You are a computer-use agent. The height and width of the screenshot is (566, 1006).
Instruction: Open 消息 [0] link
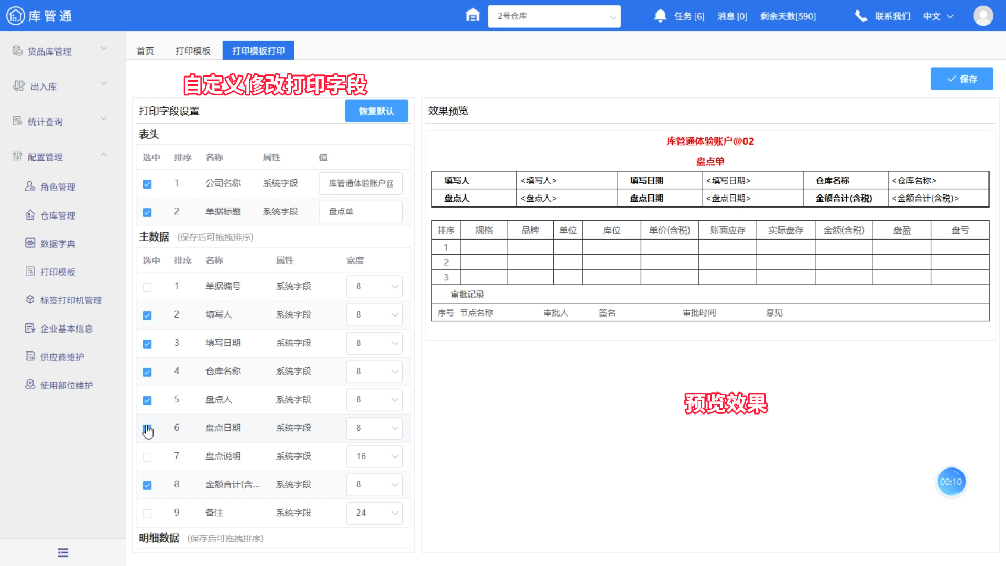(x=732, y=16)
